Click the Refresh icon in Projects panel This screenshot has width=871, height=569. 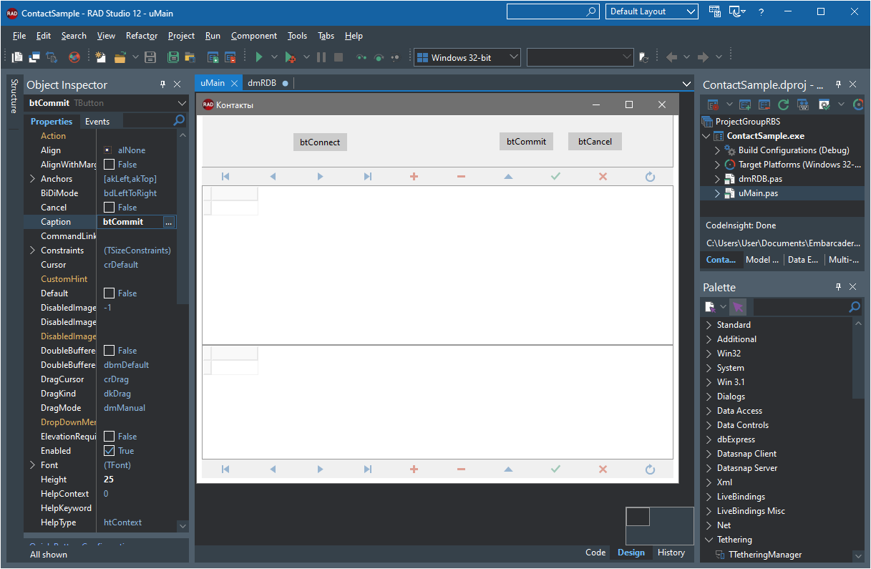coord(783,104)
